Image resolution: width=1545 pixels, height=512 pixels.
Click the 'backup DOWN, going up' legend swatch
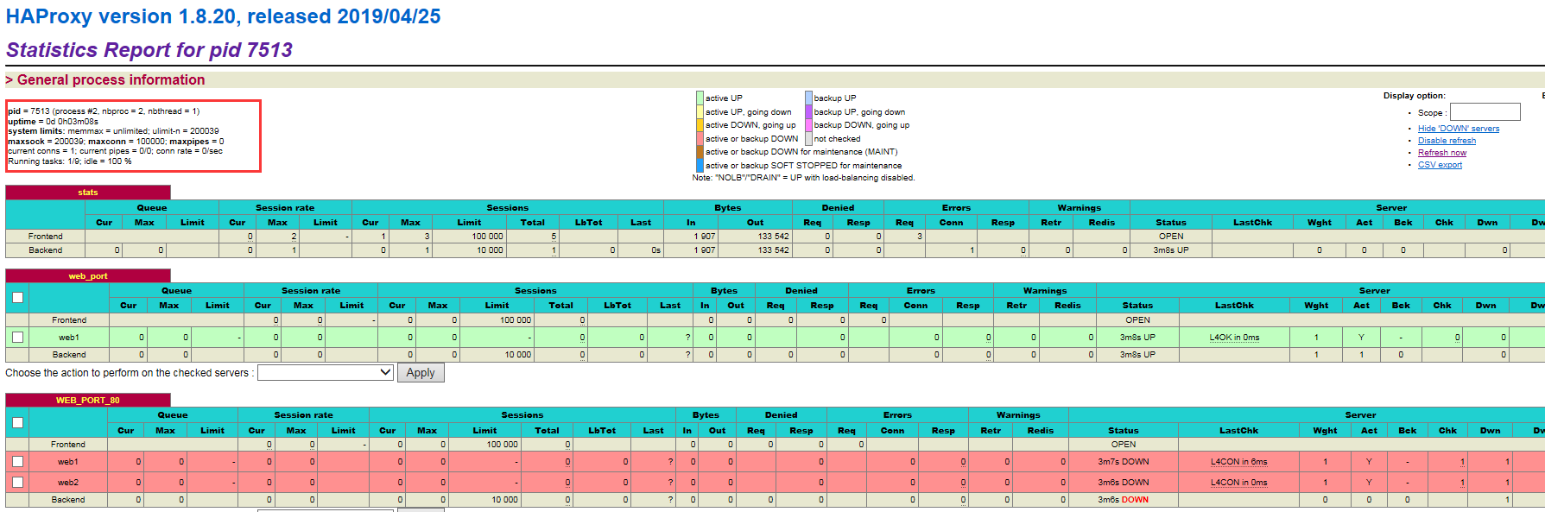click(809, 125)
